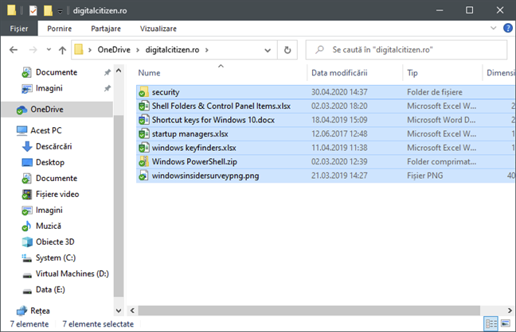Screen dimensions: 516x332
Task: Open the Fișier menu
Action: click(19, 29)
